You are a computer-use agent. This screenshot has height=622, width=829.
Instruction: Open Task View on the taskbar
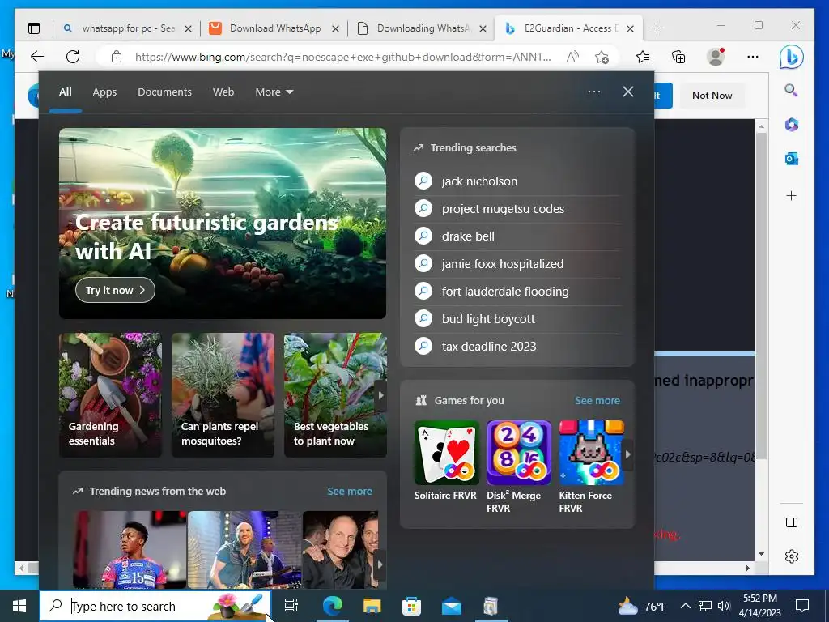pos(291,606)
